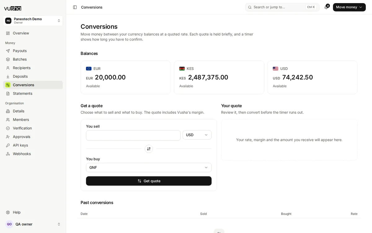Click the Payouts paper plane icon
The image size is (372, 233).
click(8, 51)
